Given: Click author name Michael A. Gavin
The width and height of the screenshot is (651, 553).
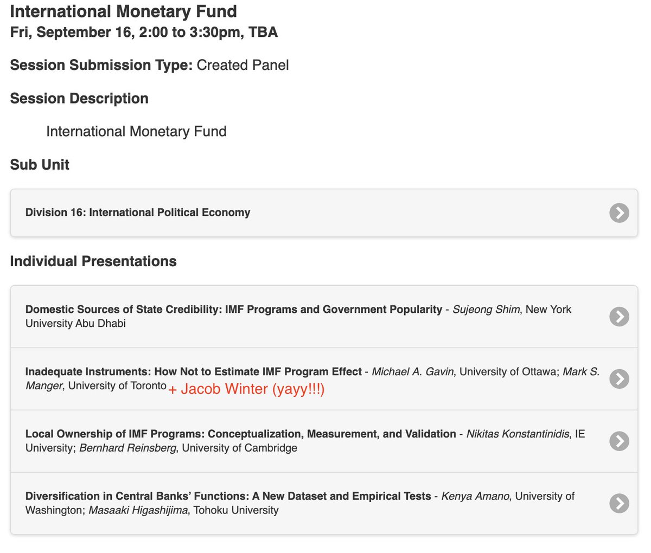Looking at the screenshot, I should 413,372.
